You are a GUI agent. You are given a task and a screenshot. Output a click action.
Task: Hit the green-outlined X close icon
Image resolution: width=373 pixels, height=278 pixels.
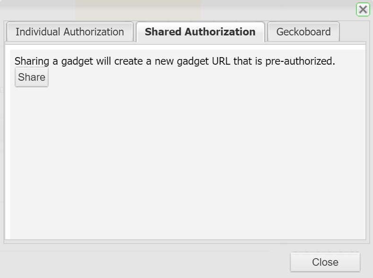(x=363, y=9)
